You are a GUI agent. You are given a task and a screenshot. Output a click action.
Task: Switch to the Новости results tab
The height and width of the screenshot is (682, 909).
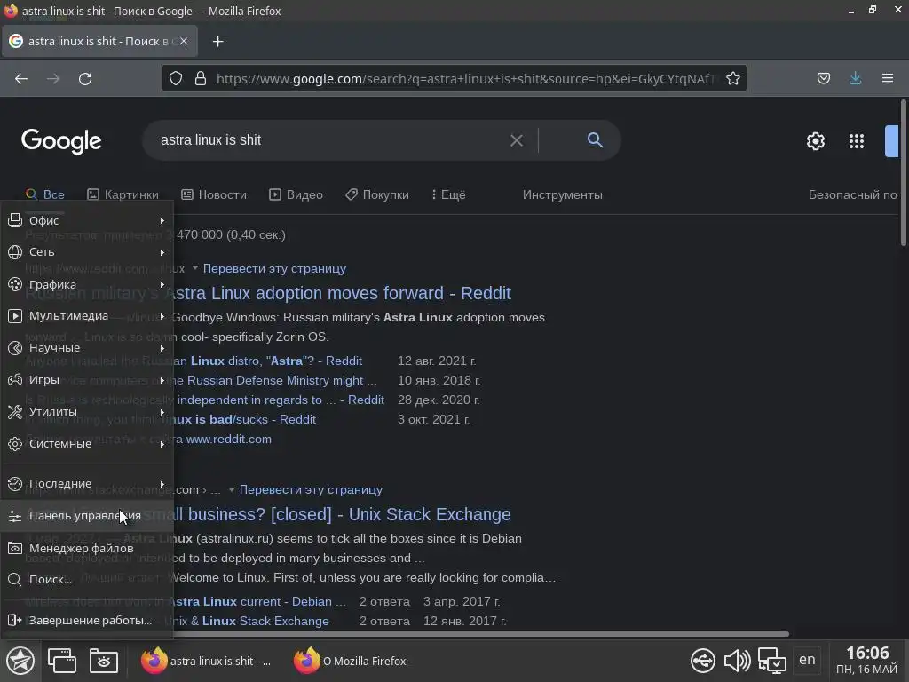[214, 194]
